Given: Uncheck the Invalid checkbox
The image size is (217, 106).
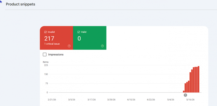Looking at the screenshot, I should [45, 32].
